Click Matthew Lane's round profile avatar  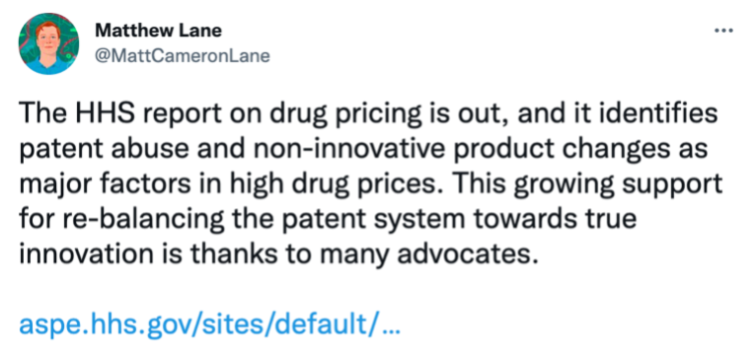click(x=49, y=43)
